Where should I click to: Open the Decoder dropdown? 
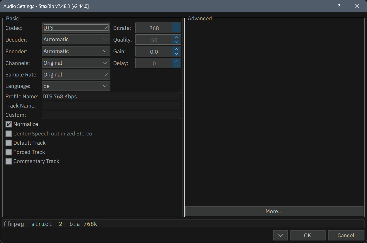76,39
